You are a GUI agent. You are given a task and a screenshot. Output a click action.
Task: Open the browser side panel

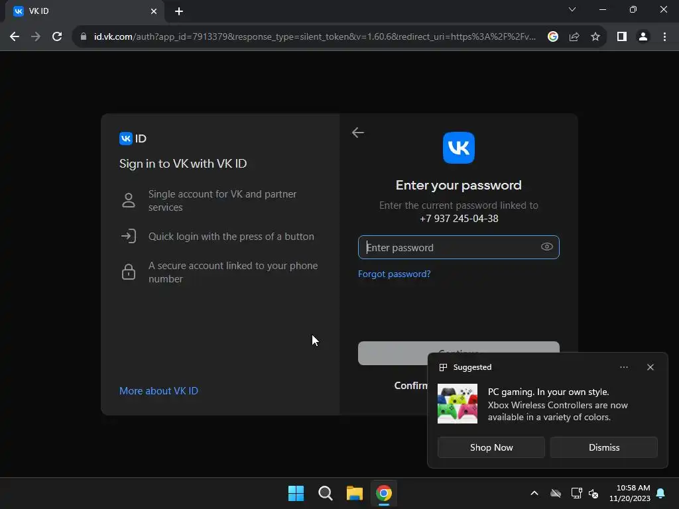pos(622,37)
